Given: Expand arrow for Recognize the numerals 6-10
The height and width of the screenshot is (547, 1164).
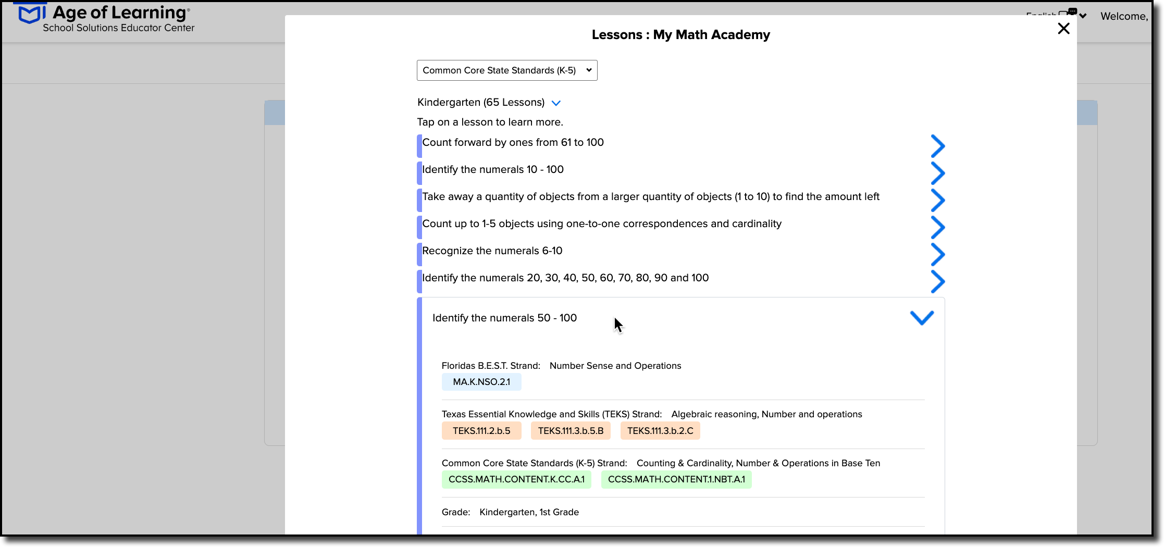Looking at the screenshot, I should click(x=937, y=255).
